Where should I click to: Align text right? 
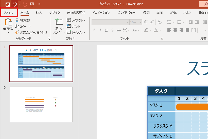click(181, 30)
